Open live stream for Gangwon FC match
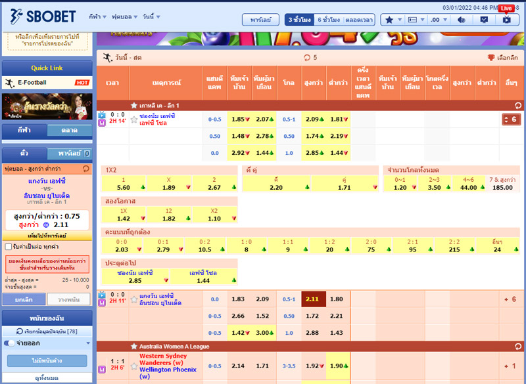The width and height of the screenshot is (526, 384). (x=101, y=295)
